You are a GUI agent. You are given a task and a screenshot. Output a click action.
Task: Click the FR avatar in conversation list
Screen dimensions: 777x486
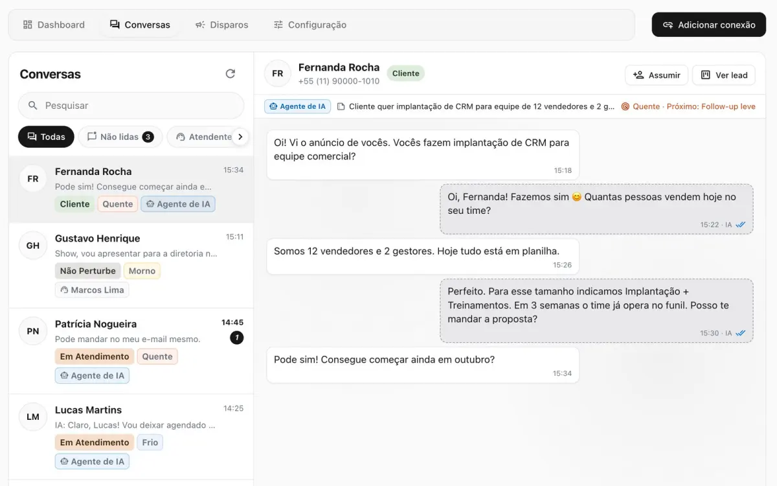(x=33, y=178)
